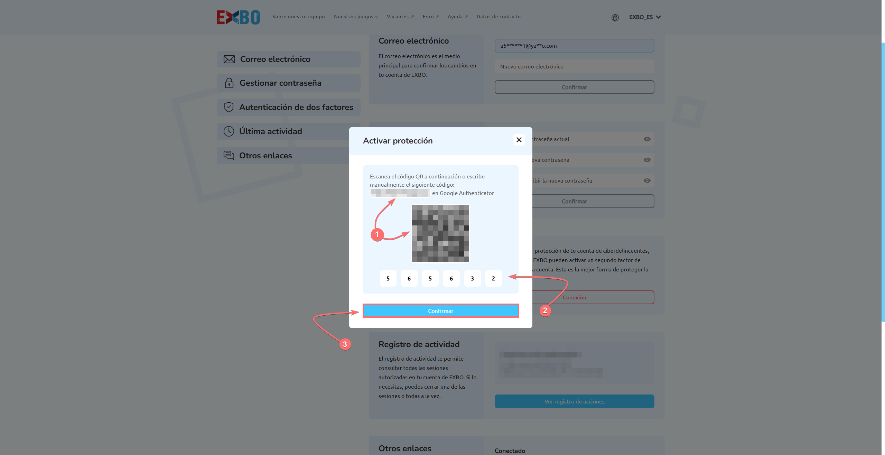
Task: Click Ver registro de acciones button
Action: [x=574, y=401]
